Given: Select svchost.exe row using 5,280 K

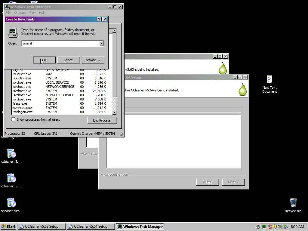Looking at the screenshot, I should point(62,95).
